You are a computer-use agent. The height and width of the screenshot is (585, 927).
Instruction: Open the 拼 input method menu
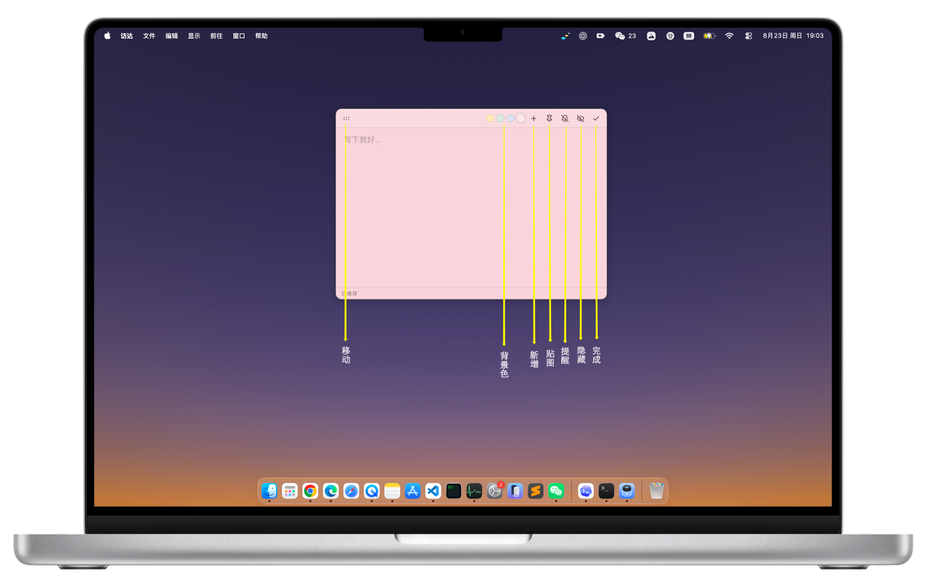tap(689, 36)
